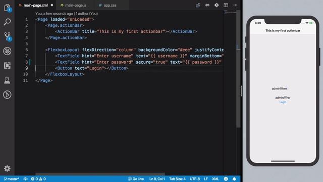Click line number 6 in gutter
The height and width of the screenshot is (182, 323).
click(x=27, y=50)
